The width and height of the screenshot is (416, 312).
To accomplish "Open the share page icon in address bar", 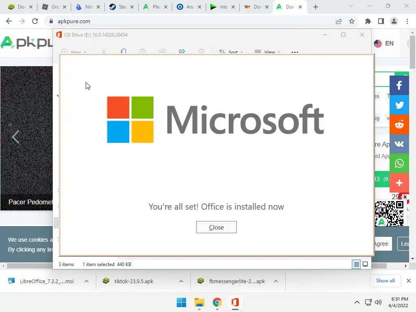I will pyautogui.click(x=339, y=21).
